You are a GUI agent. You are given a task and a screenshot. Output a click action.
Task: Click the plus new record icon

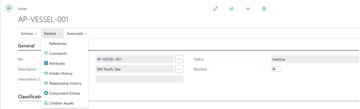tap(248, 9)
